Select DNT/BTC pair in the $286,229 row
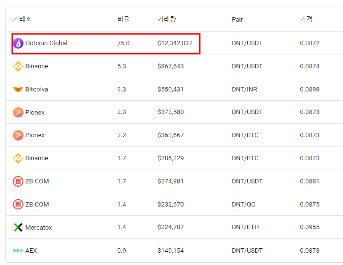This screenshot has height=265, width=343. coord(245,158)
